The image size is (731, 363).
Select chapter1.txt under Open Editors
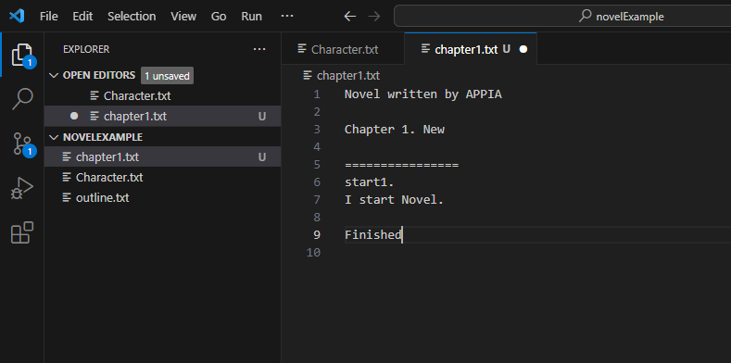(162, 116)
